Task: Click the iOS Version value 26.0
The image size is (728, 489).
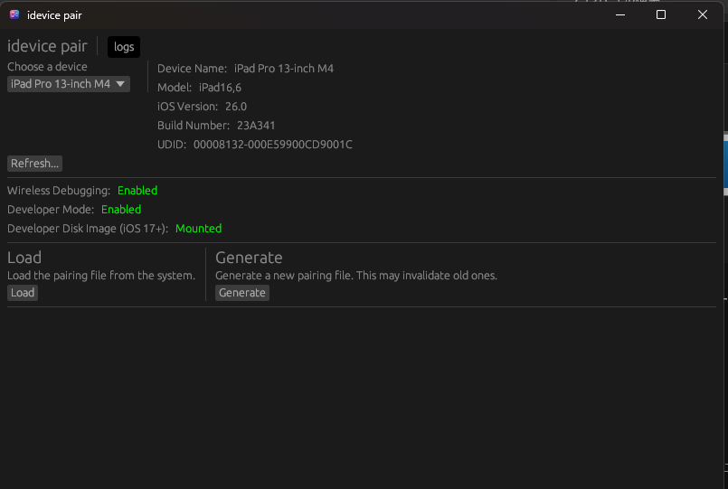Action: pyautogui.click(x=236, y=107)
